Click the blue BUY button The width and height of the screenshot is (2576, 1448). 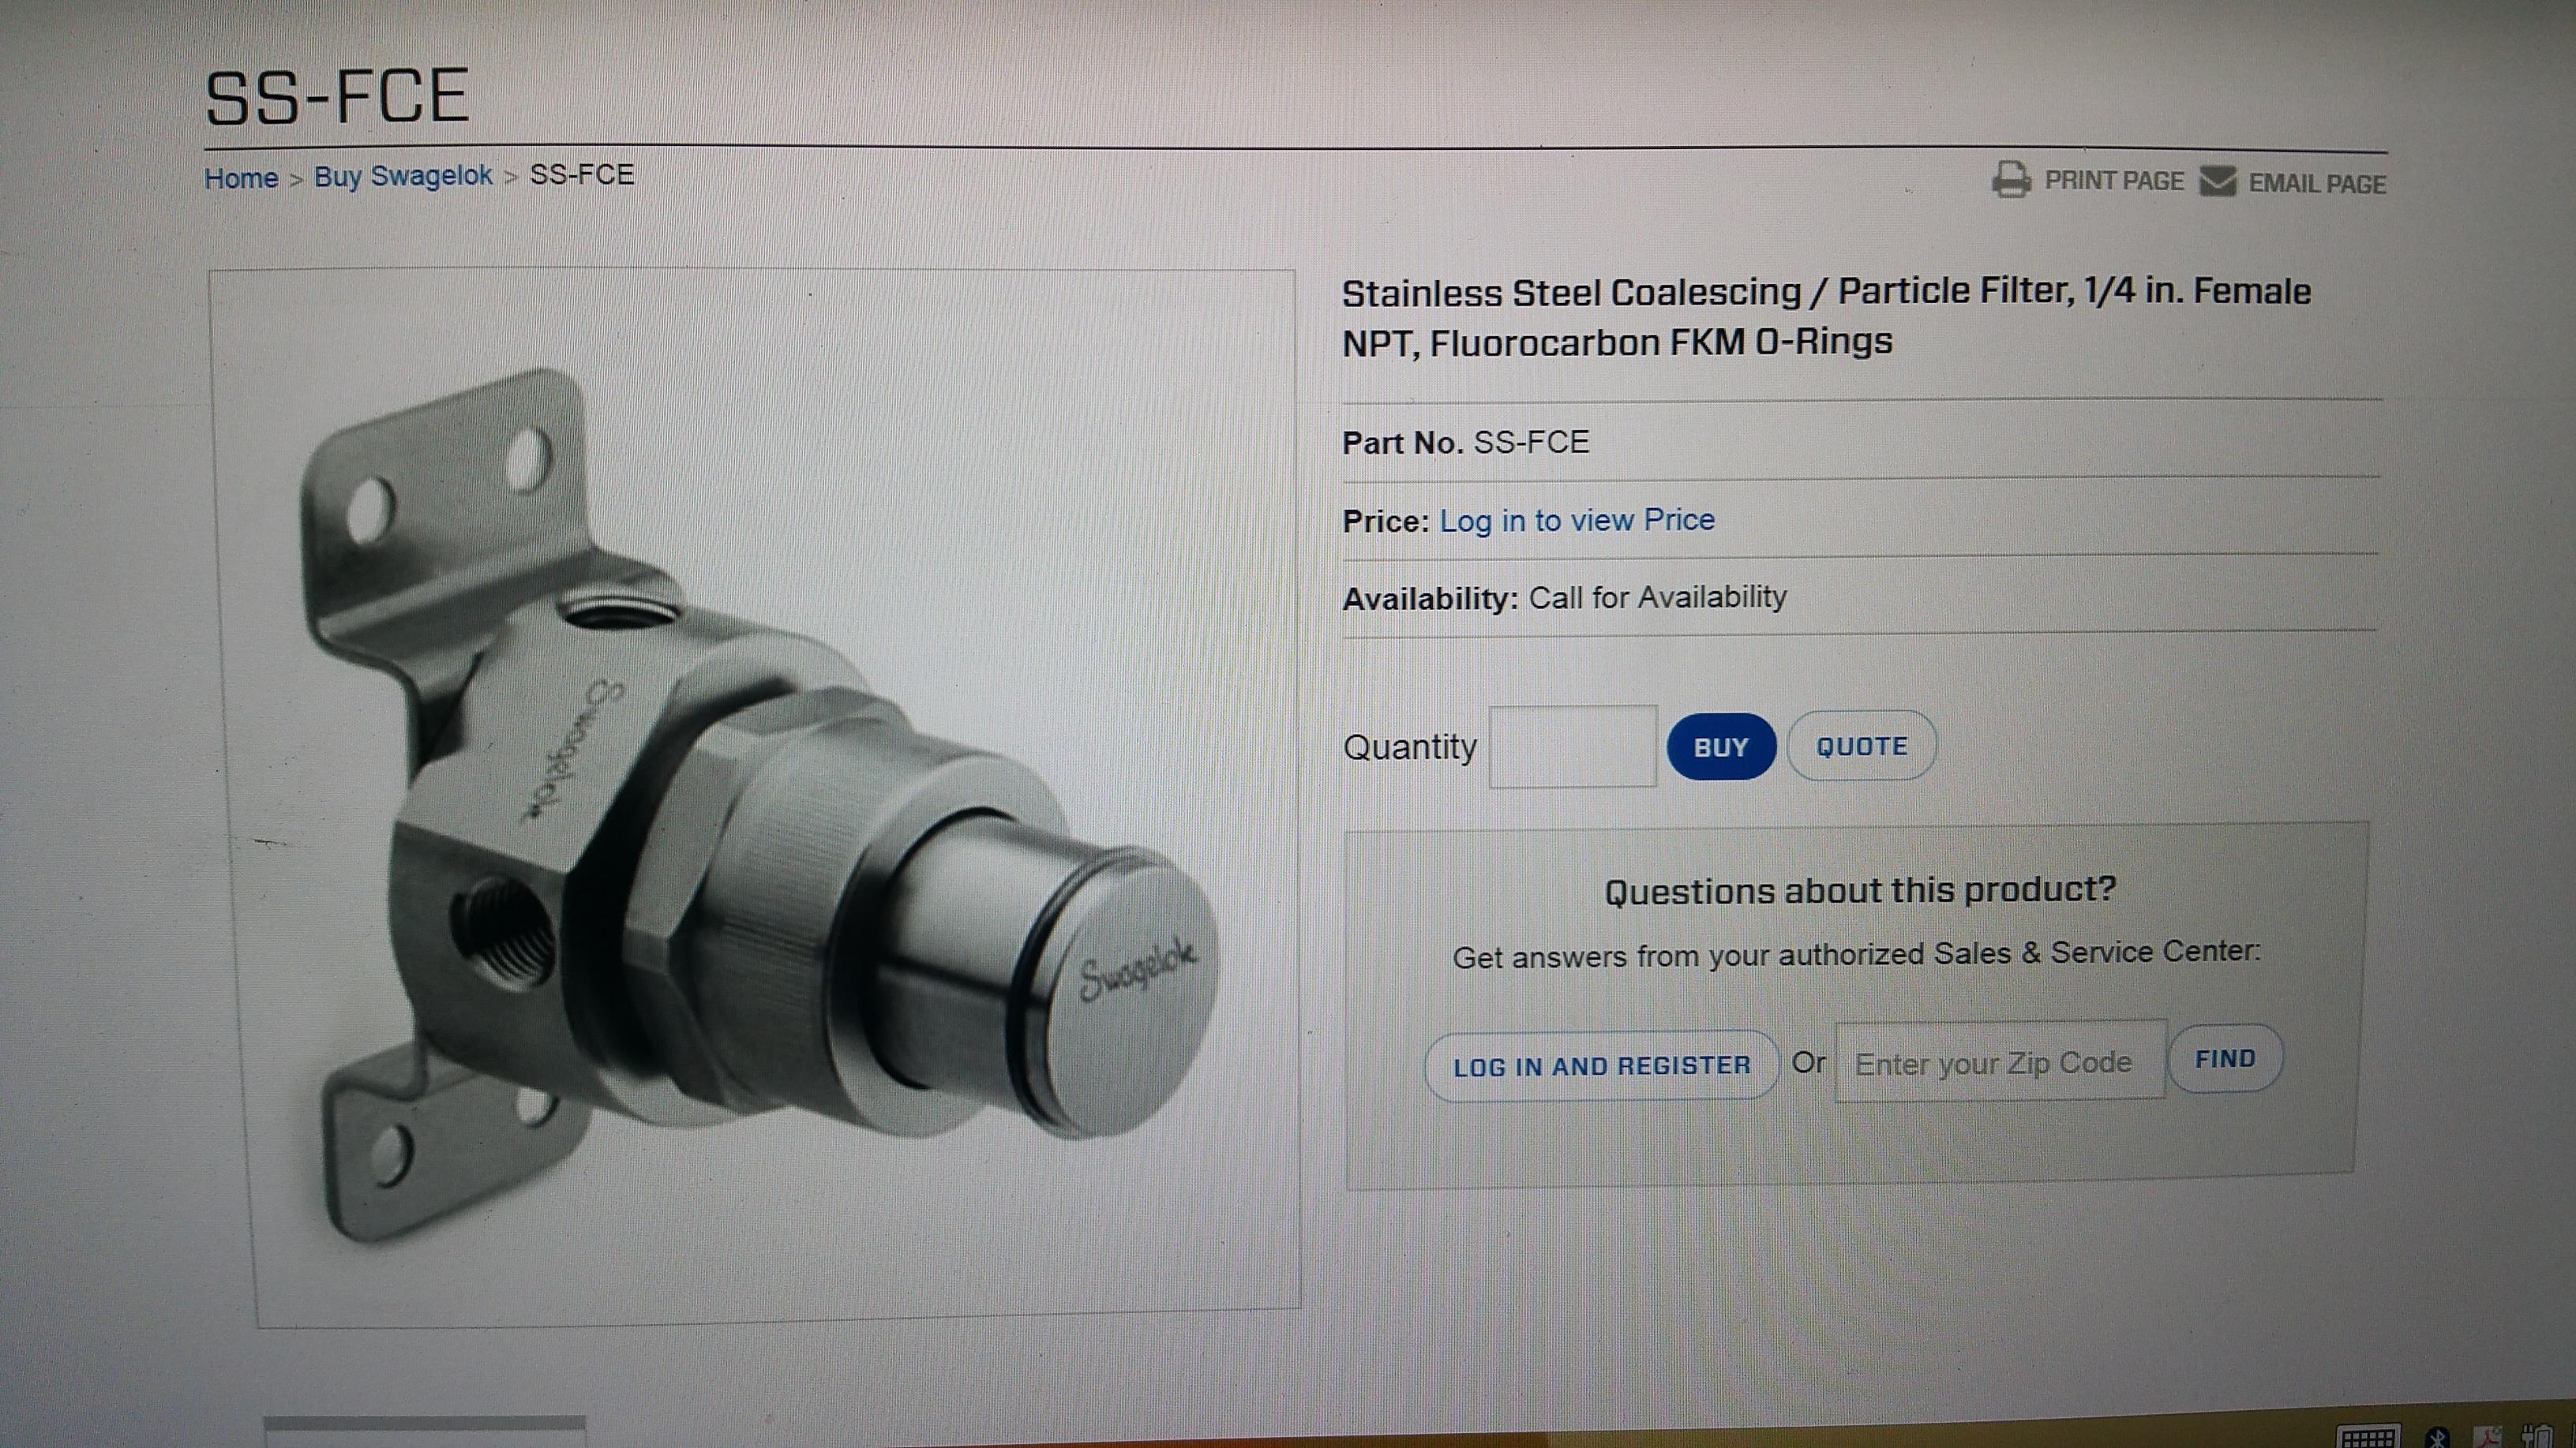[1720, 746]
